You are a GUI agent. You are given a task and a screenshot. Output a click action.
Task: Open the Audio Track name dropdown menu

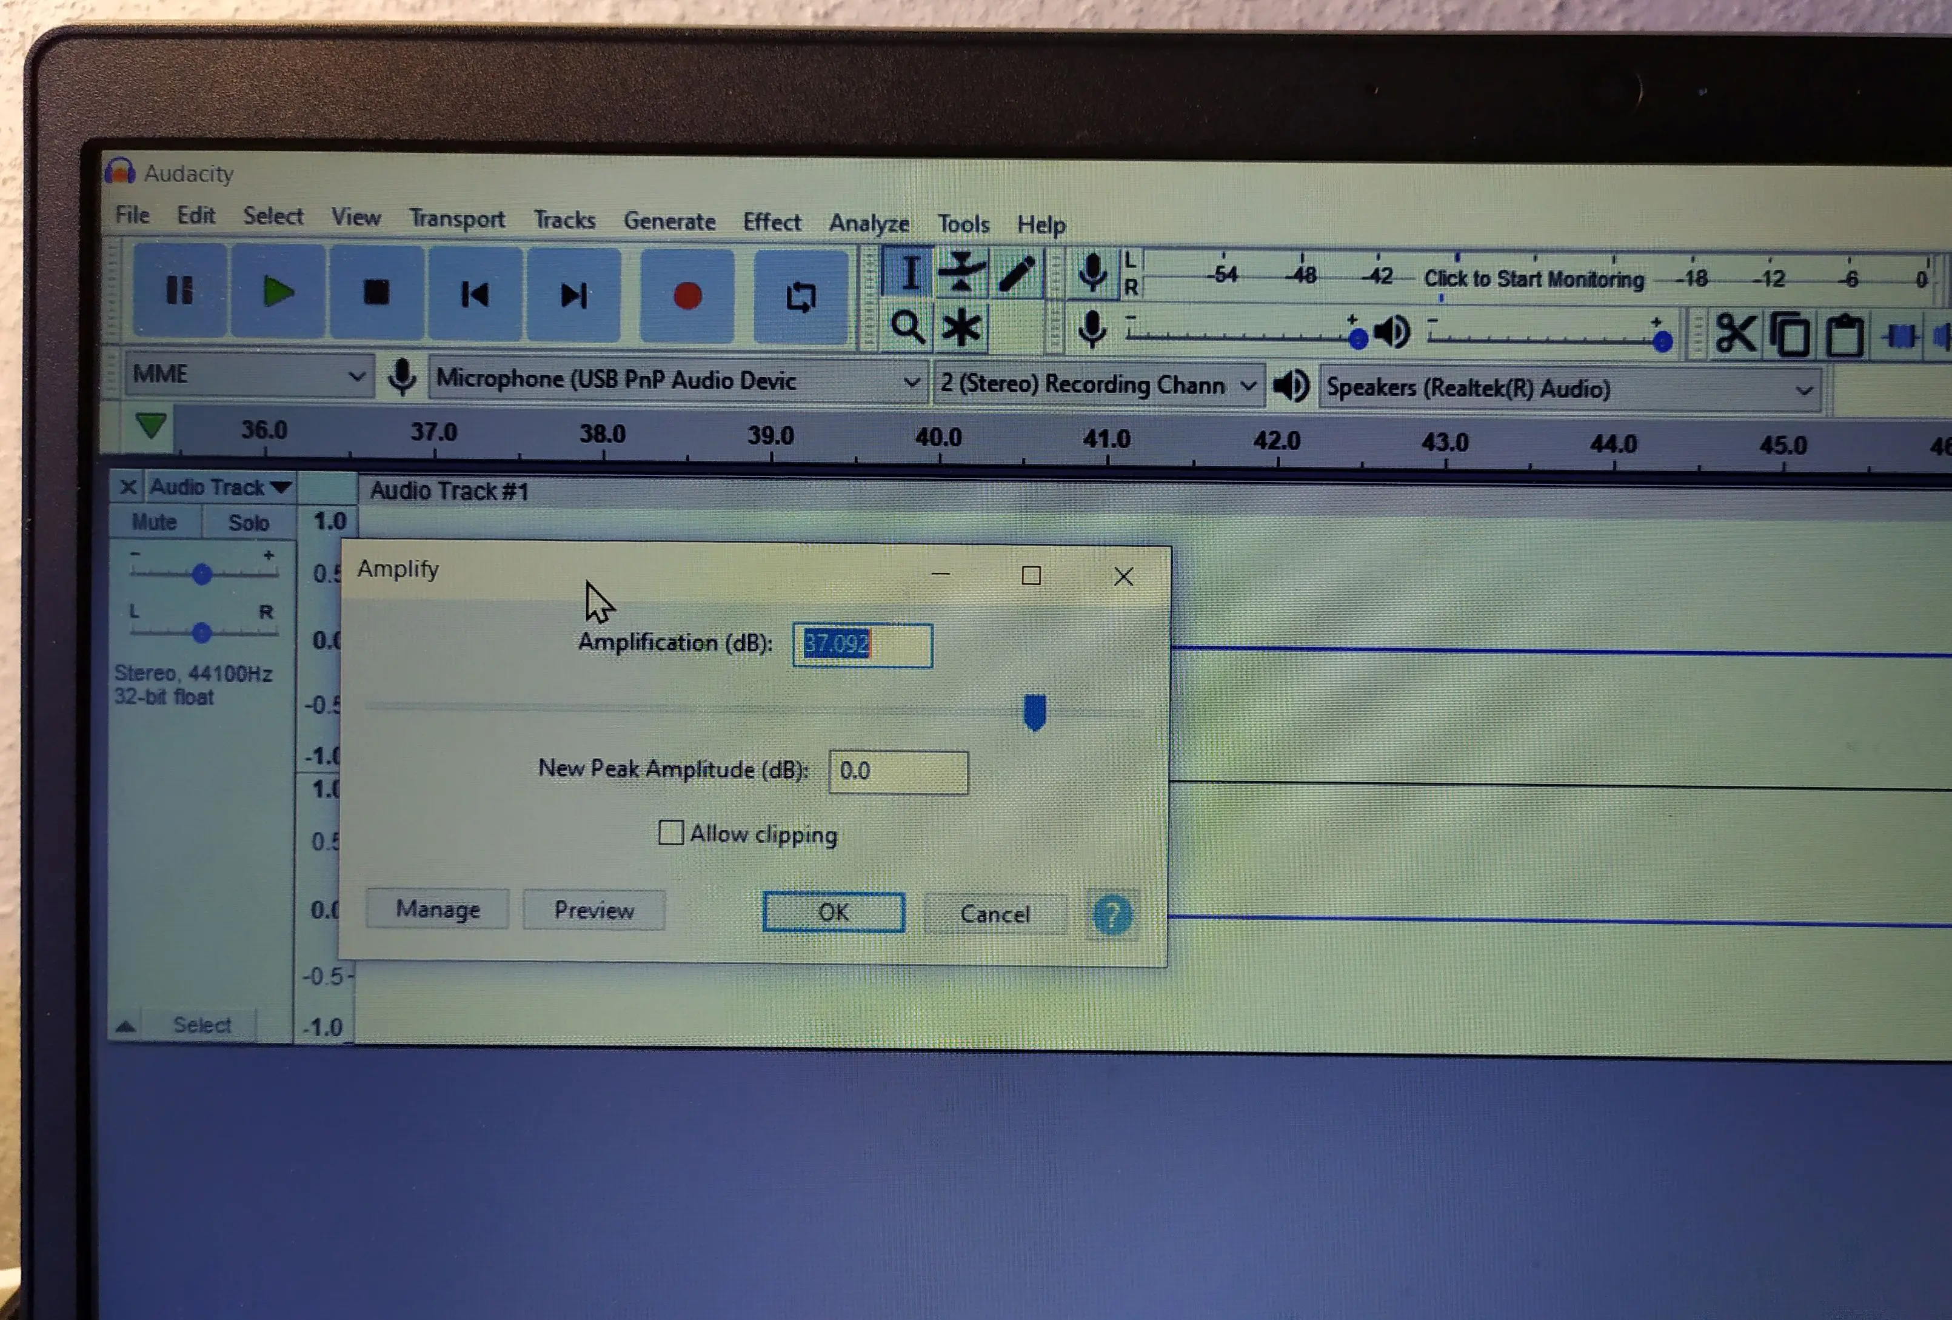[220, 487]
